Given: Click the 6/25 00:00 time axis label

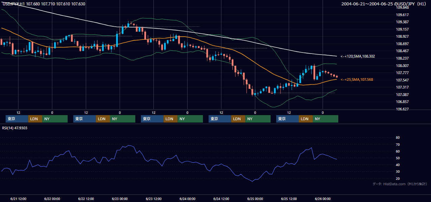Looking at the screenshot, I should pos(255,199).
